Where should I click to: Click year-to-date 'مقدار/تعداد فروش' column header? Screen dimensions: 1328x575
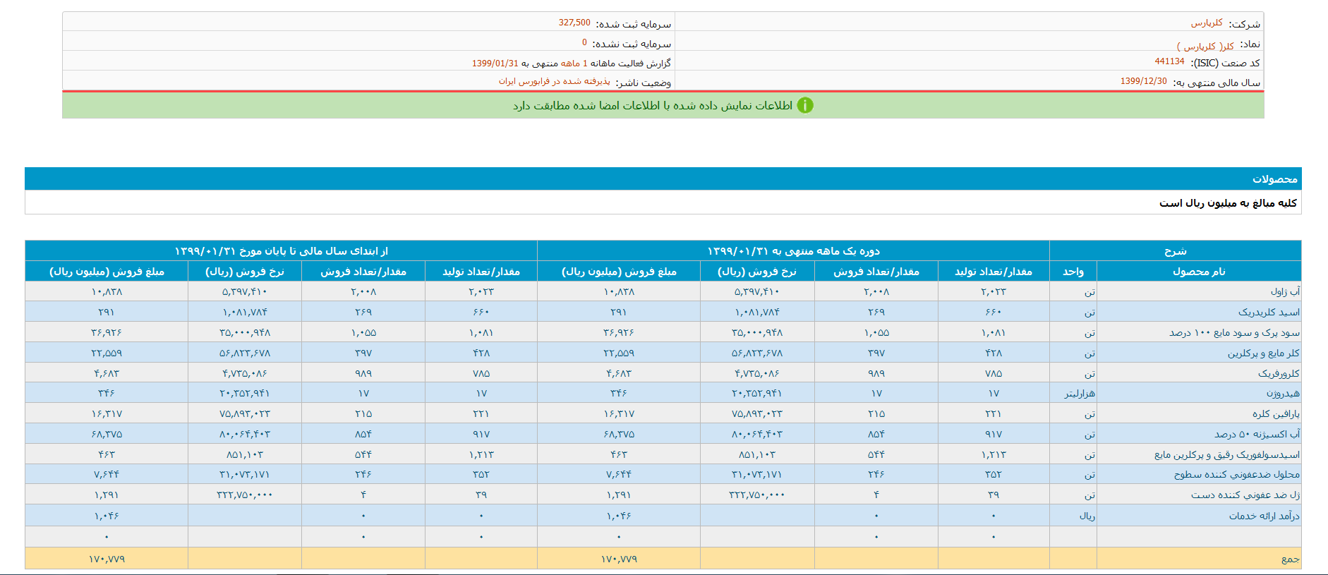click(x=363, y=271)
